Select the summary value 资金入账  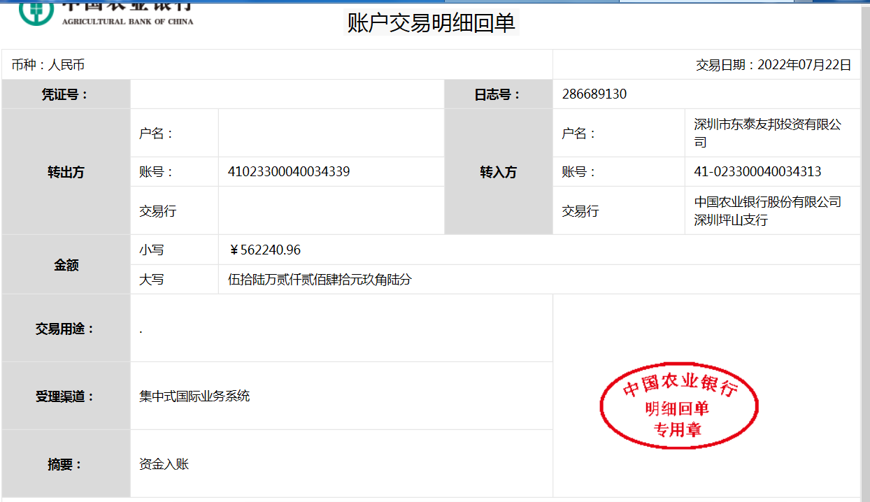164,464
